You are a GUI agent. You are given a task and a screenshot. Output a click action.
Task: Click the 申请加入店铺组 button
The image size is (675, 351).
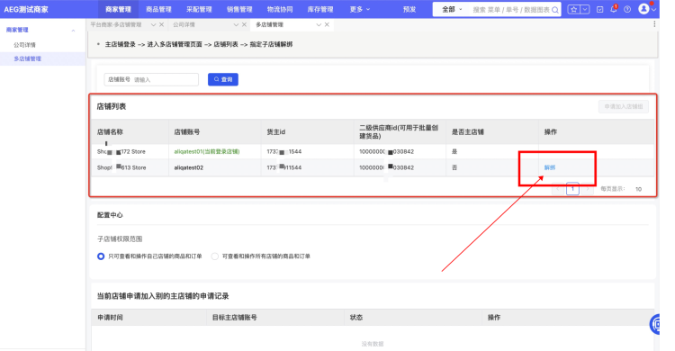coord(624,106)
